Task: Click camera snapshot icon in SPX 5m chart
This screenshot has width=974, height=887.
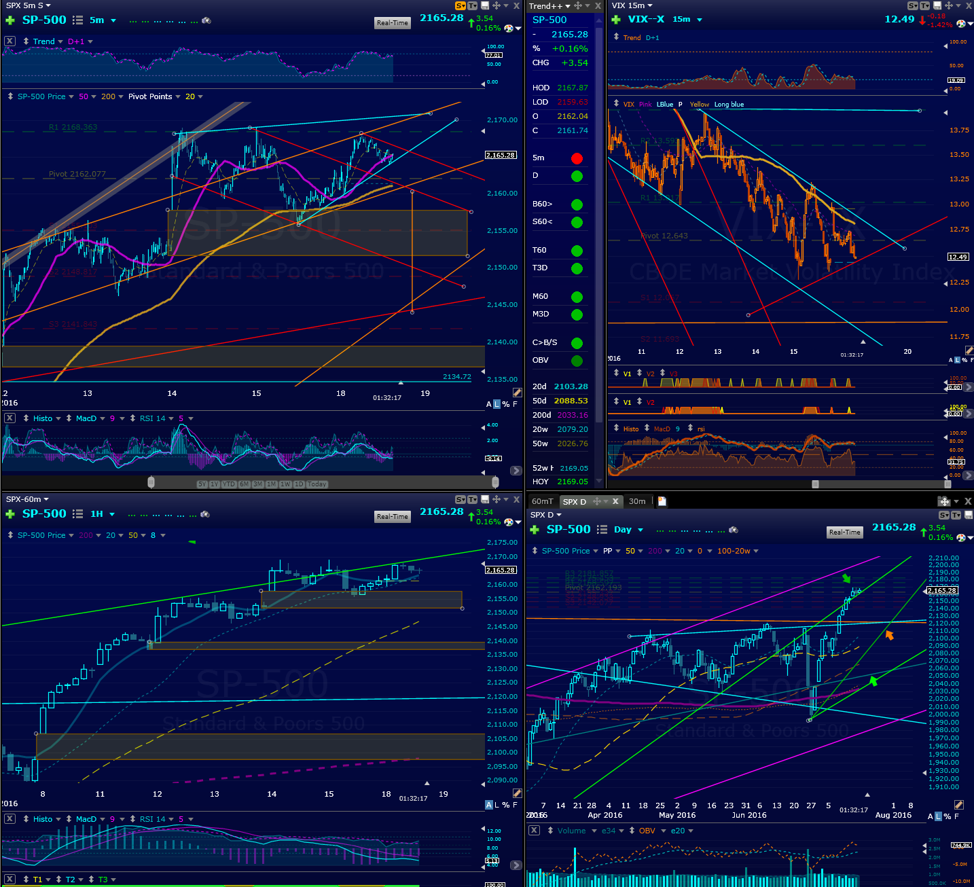Action: pyautogui.click(x=206, y=20)
